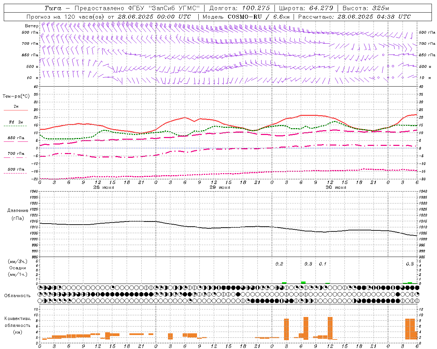Click the "Конвективн." convective cloud label

(x=18, y=319)
